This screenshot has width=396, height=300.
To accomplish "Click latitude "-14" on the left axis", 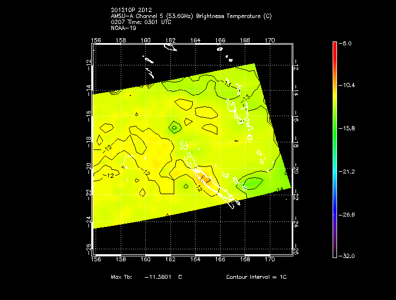I will pos(88,90).
